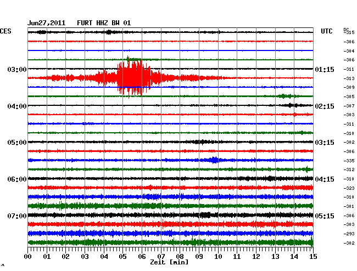Click the 04:15 UTC time label
Viewport: 357px width, 271px height.
325,179
